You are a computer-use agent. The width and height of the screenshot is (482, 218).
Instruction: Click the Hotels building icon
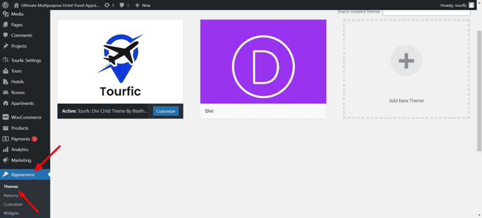point(6,82)
